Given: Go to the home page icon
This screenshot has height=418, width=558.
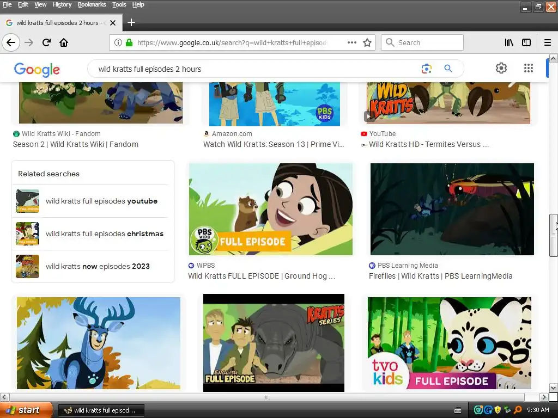Looking at the screenshot, I should (x=64, y=42).
